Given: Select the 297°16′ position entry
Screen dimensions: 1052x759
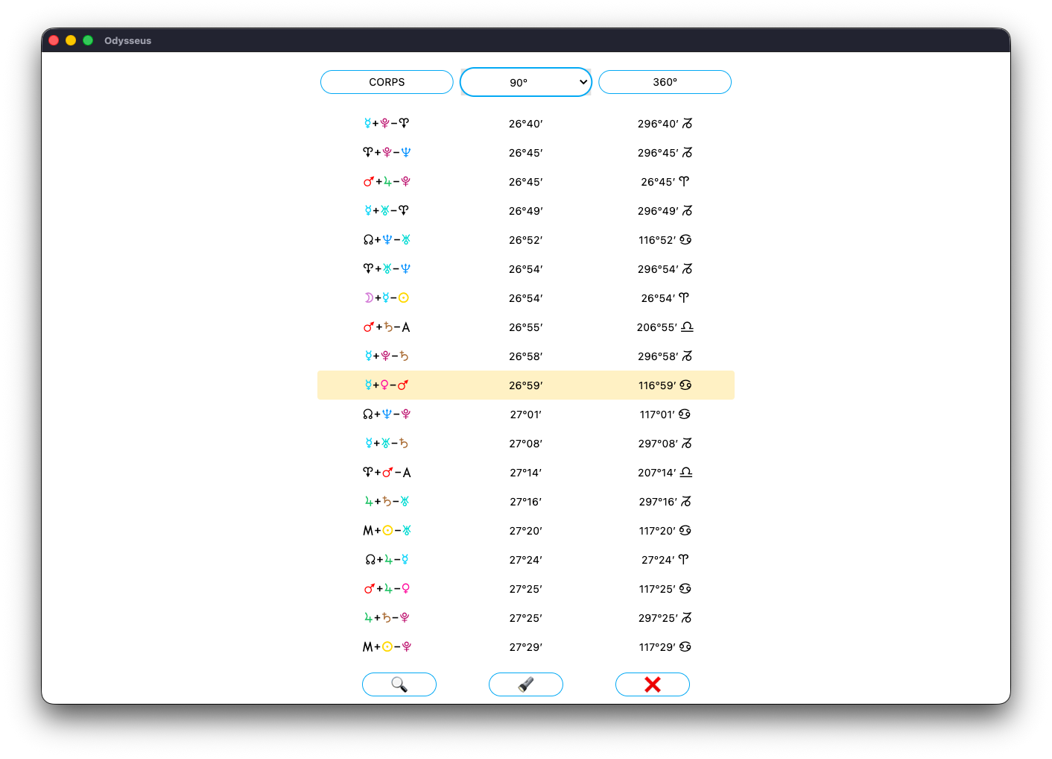Looking at the screenshot, I should tap(658, 502).
